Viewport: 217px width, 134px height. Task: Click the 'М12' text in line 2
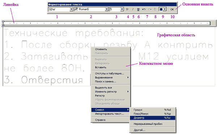149,56
